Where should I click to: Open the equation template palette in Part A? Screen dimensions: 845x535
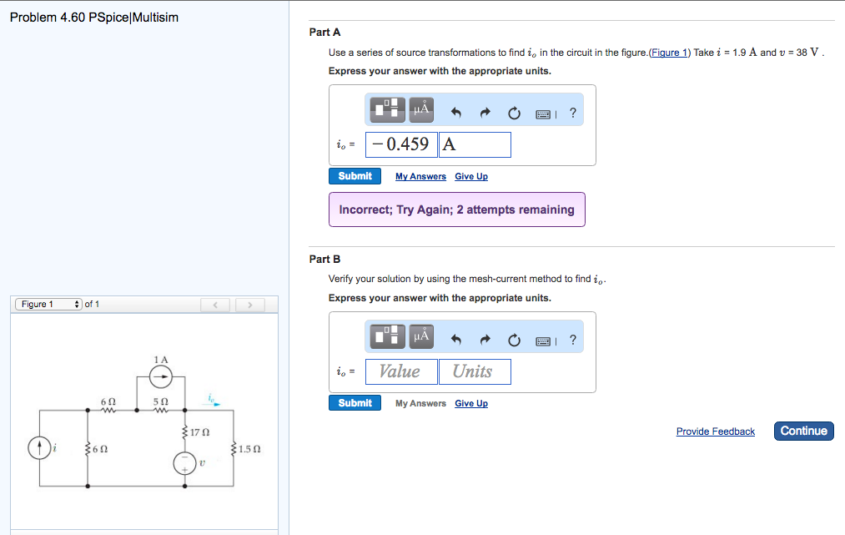385,109
